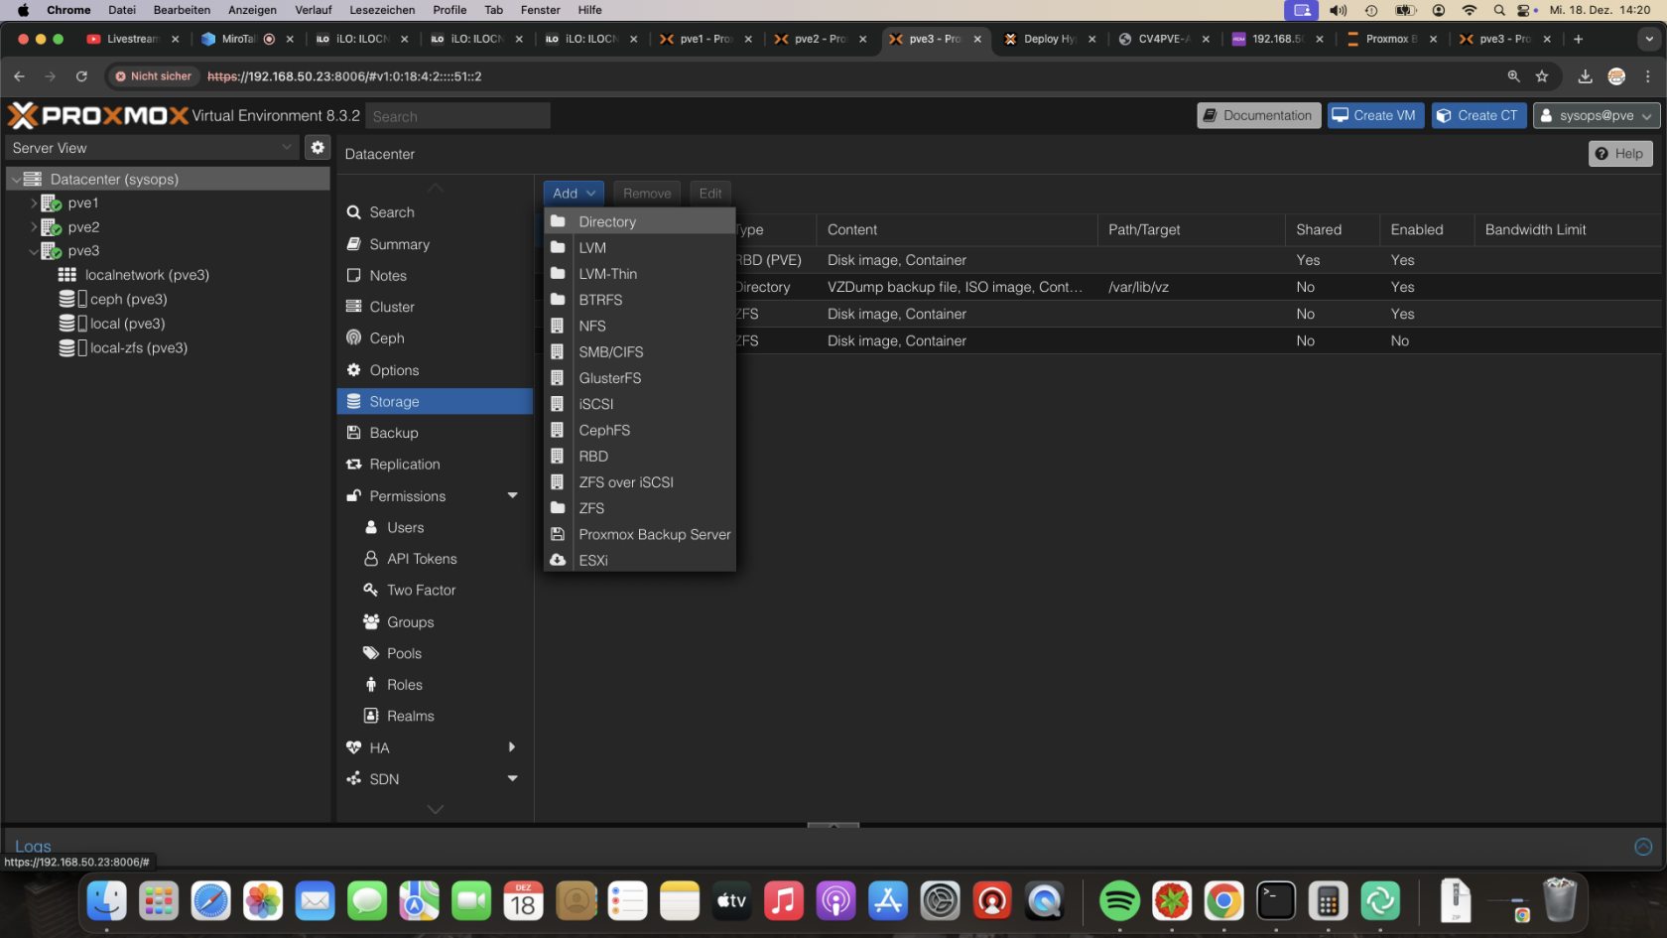The height and width of the screenshot is (938, 1667).
Task: Click the Search magnifier icon in sidebar
Action: pos(353,212)
